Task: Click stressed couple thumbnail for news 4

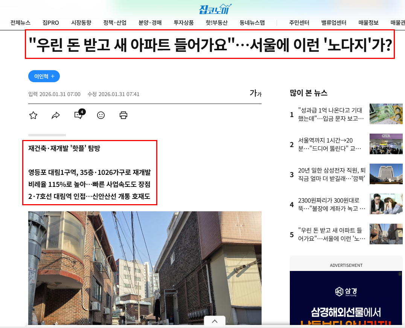Action: click(x=386, y=204)
